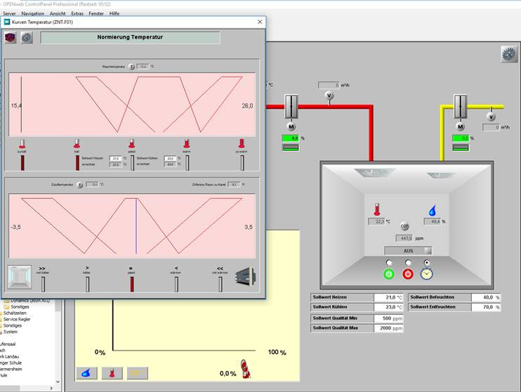This screenshot has width=521, height=392.
Task: Open the Extras menu
Action: (77, 13)
